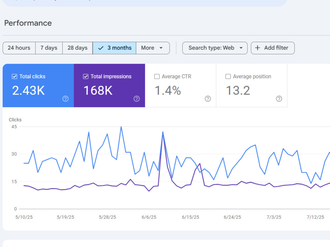Click the highest blue clicks peak near 45
The height and width of the screenshot is (247, 330).
pyautogui.click(x=121, y=127)
